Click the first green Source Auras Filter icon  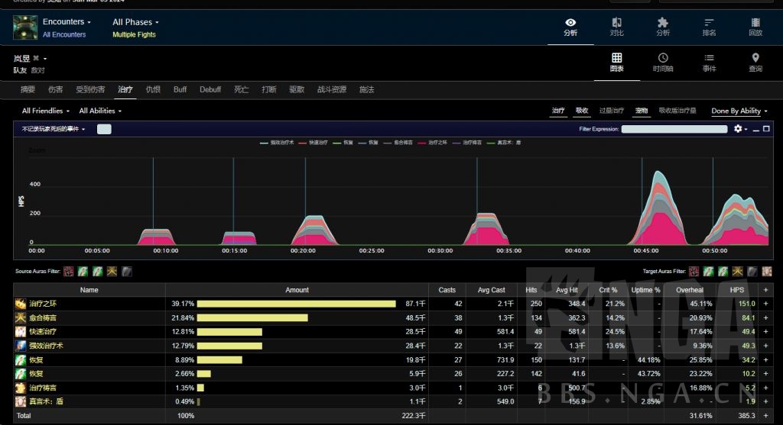[x=83, y=272]
